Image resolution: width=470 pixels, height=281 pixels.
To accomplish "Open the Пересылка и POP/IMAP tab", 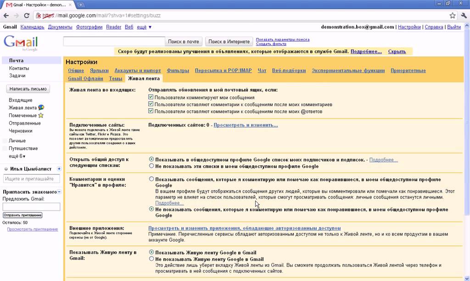I will [224, 70].
